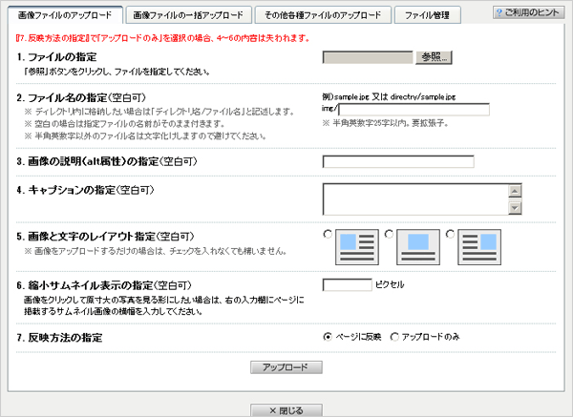573x417 pixels.
Task: Focus the file name field after img/
Action: coord(414,110)
